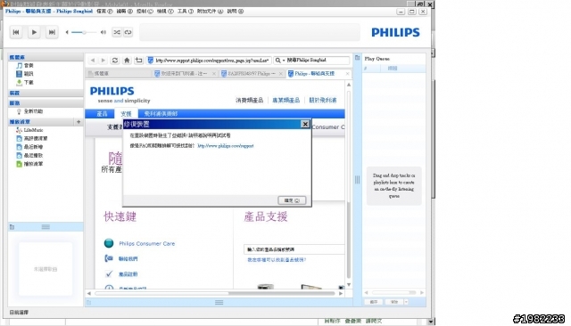Add a new playlist with plus button
571x326 pixels.
pos(79,122)
